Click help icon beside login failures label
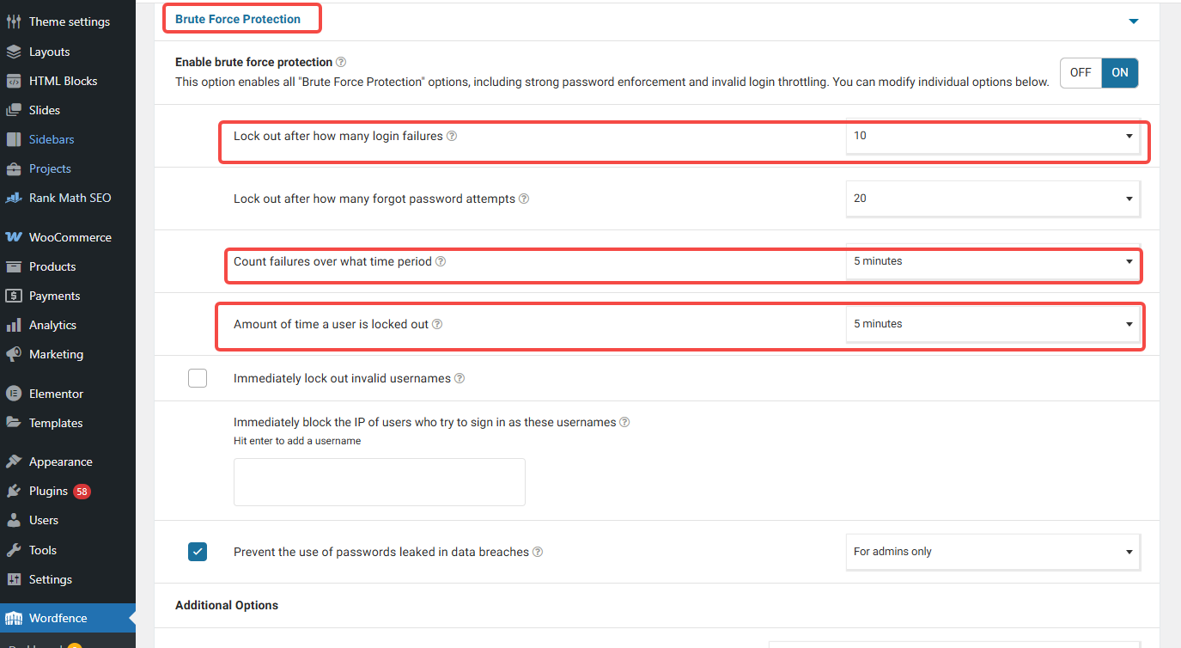 coord(452,136)
